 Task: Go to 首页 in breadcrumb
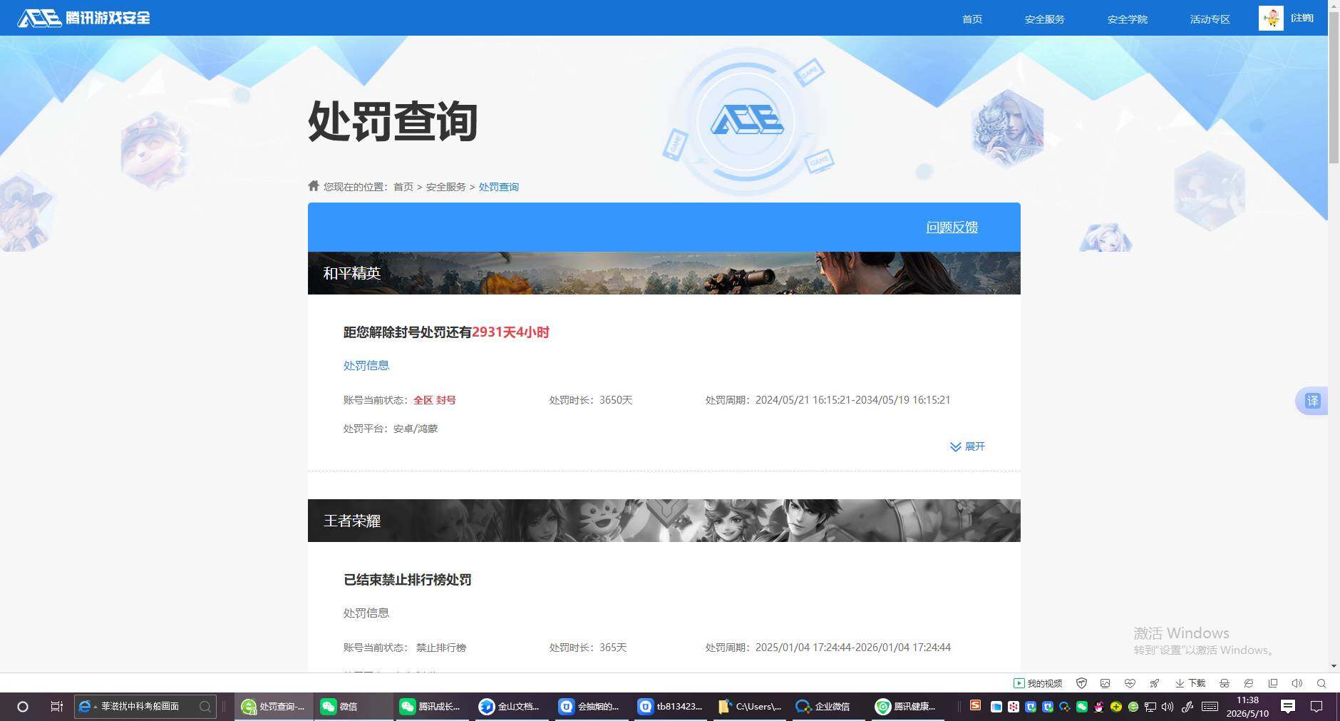[x=403, y=187]
